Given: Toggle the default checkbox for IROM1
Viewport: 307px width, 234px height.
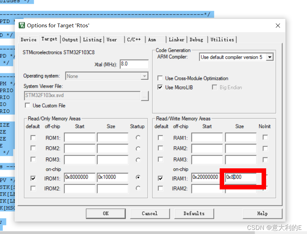Looking at the screenshot, I should coord(33,177).
